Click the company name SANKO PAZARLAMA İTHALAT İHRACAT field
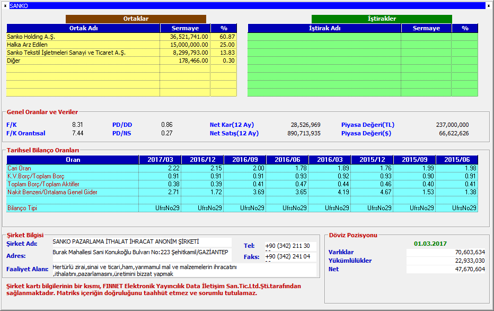This screenshot has width=494, height=311. point(142,242)
